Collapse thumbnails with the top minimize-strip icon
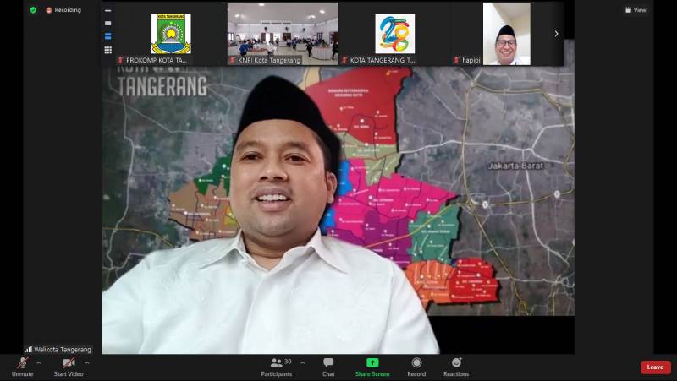This screenshot has height=381, width=677. coord(107,10)
